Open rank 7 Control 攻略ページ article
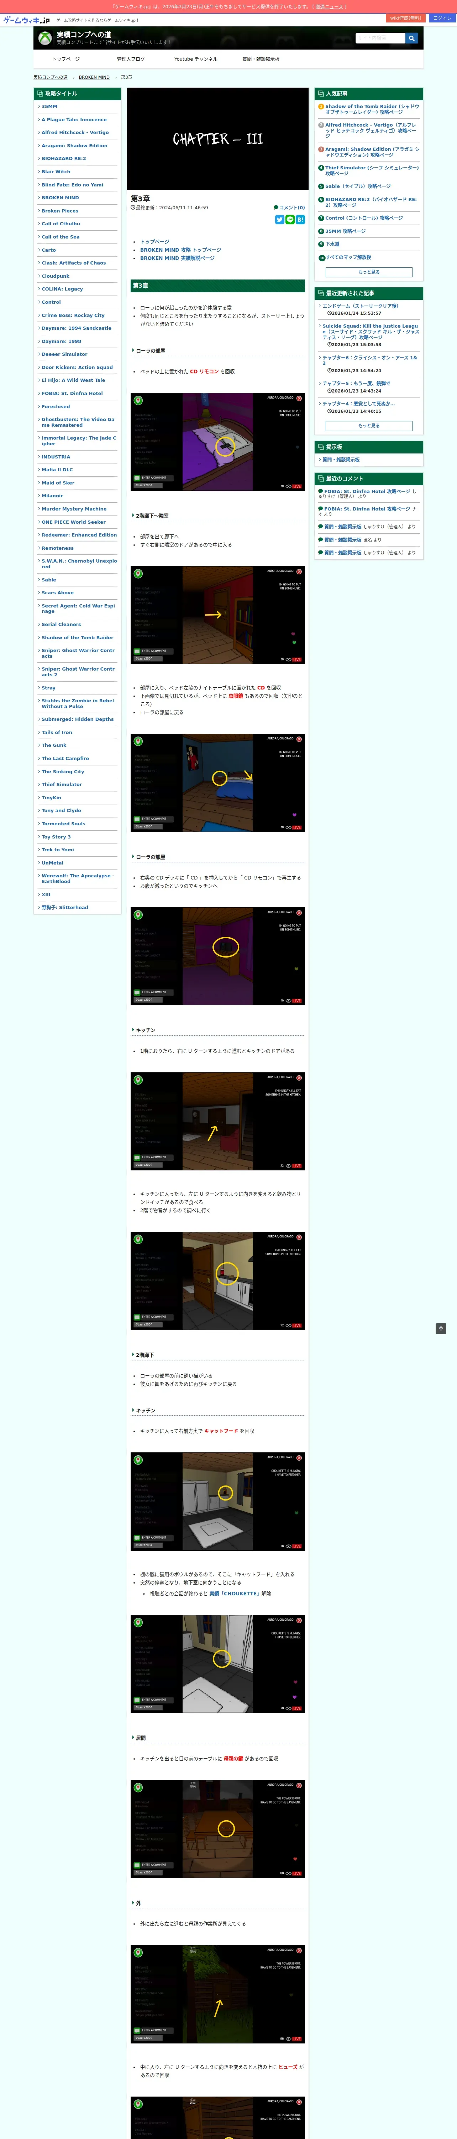The image size is (457, 2139). pos(364,219)
